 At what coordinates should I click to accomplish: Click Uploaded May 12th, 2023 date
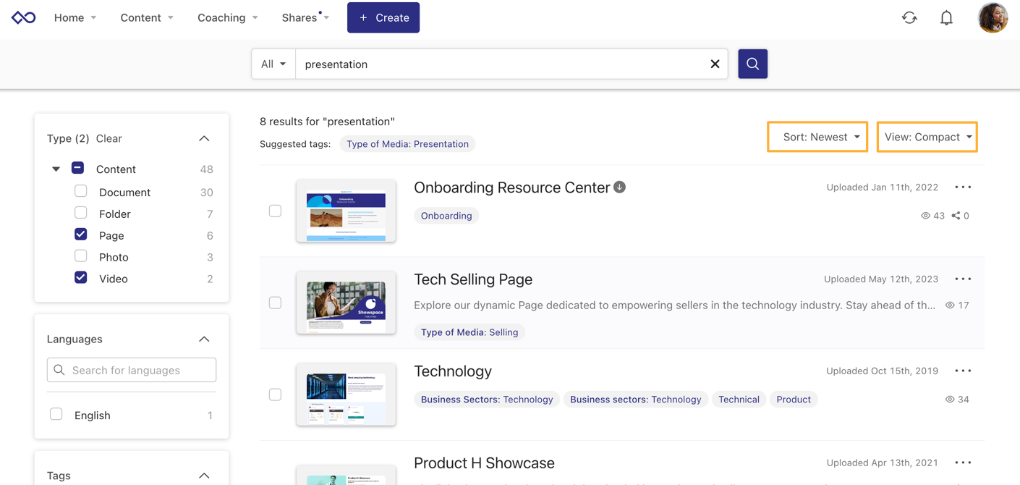(880, 279)
